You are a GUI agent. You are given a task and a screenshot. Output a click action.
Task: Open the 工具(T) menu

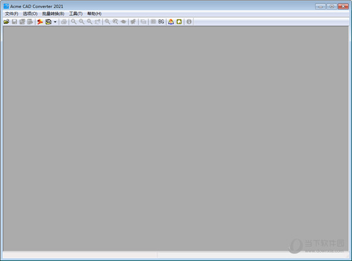76,13
